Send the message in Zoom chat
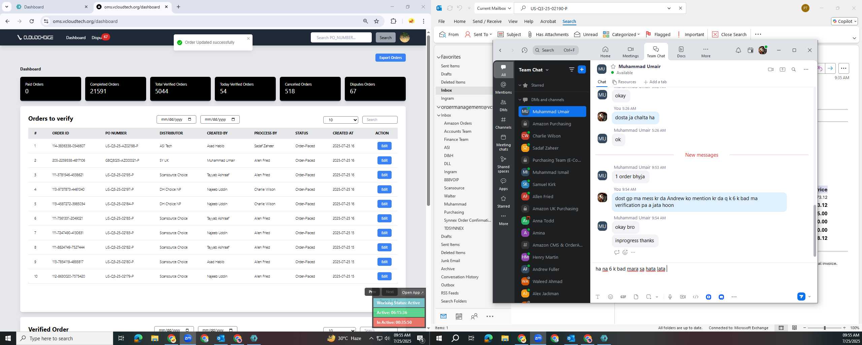Screen dimensions: 862x345 [801, 297]
